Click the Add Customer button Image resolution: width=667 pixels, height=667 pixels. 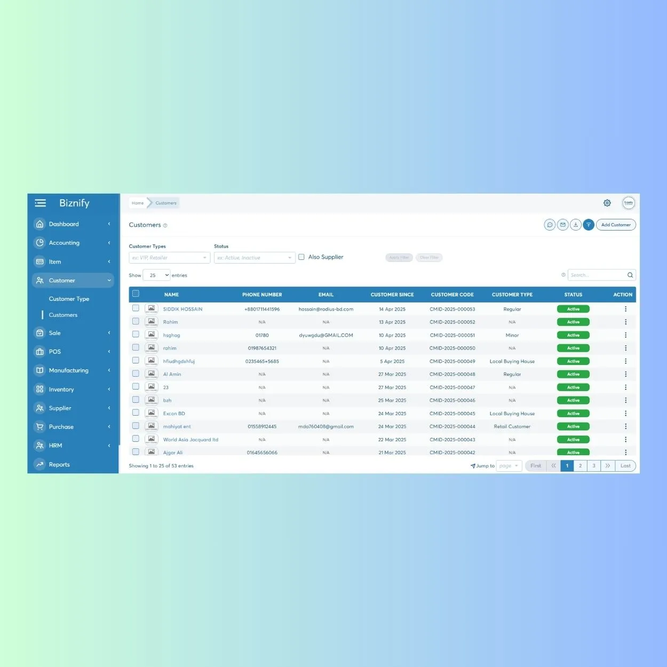point(616,225)
